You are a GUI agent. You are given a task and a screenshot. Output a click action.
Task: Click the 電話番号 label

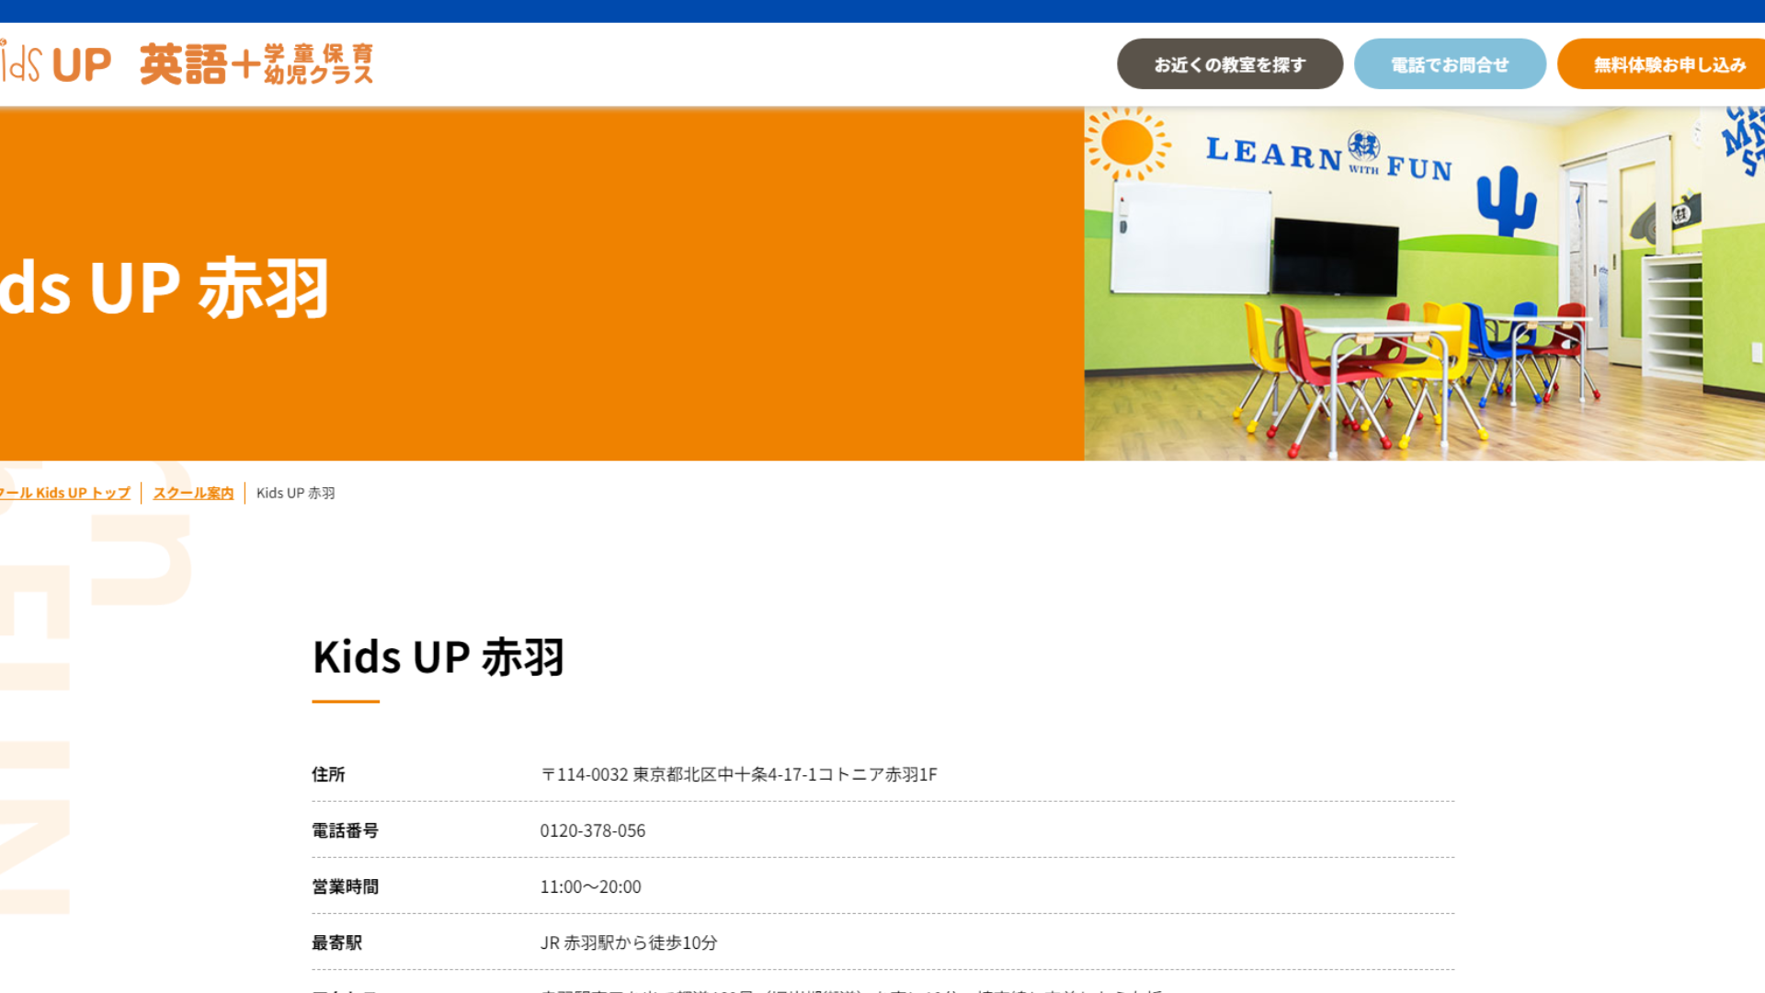[x=346, y=830]
